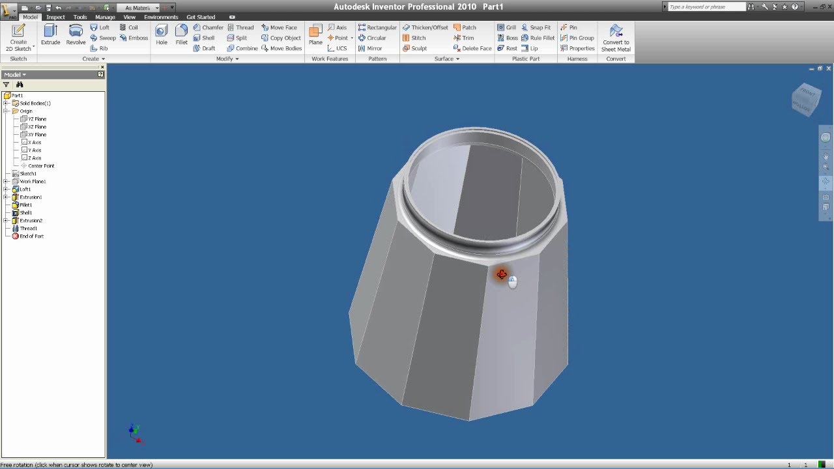Create a work Plane

(x=315, y=35)
